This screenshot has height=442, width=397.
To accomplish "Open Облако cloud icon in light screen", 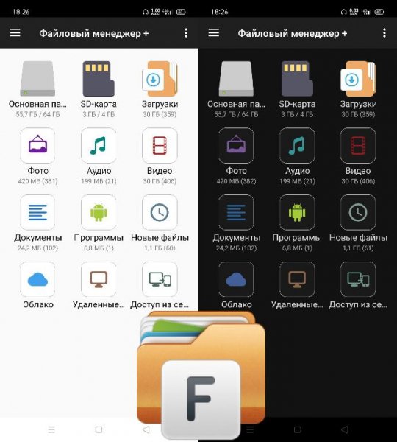I will click(x=37, y=279).
